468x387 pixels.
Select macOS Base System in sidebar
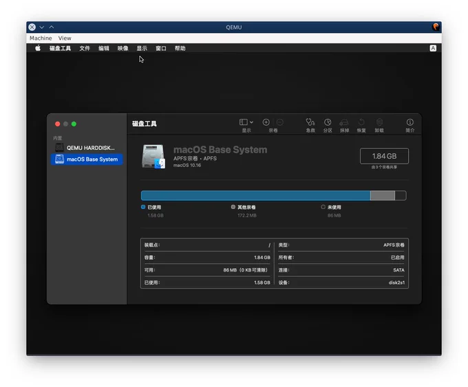(x=87, y=159)
